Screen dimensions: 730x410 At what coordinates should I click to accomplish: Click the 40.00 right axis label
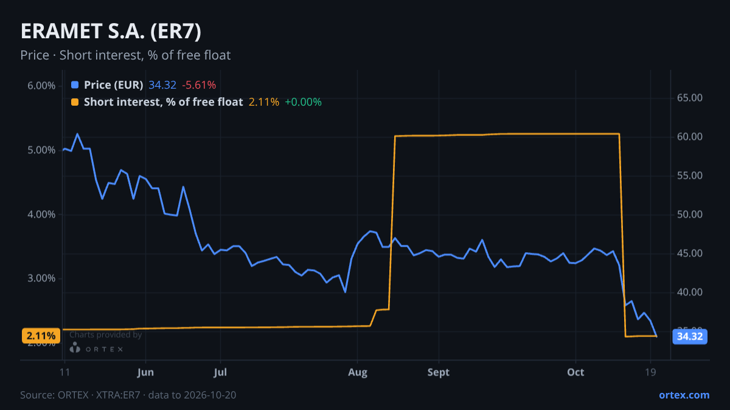tap(690, 292)
